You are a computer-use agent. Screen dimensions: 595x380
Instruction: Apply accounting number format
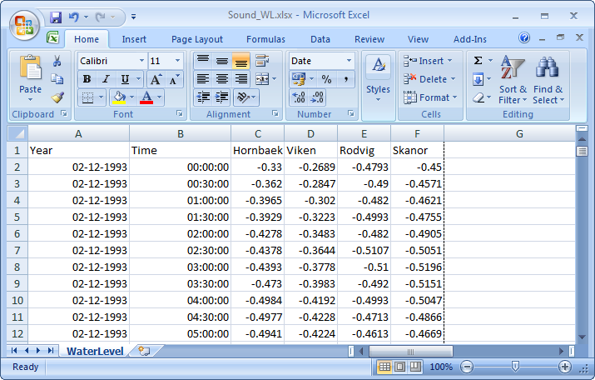coord(298,79)
